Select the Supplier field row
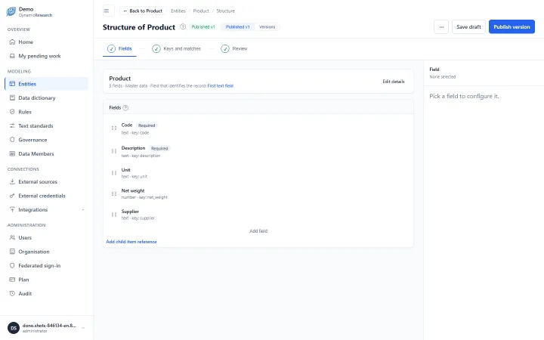 258,215
